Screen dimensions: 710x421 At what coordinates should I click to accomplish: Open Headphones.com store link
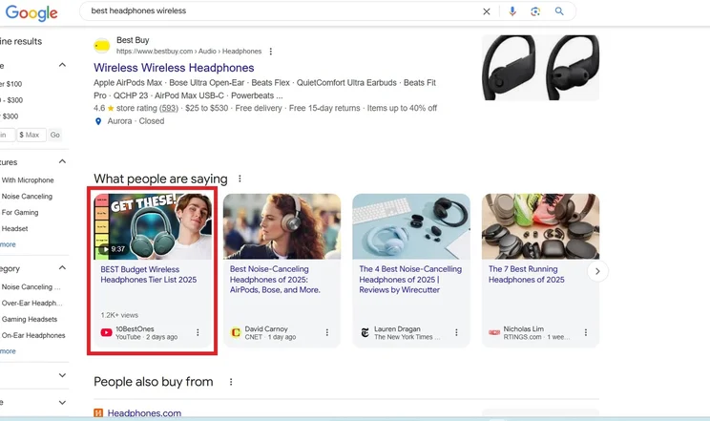144,412
